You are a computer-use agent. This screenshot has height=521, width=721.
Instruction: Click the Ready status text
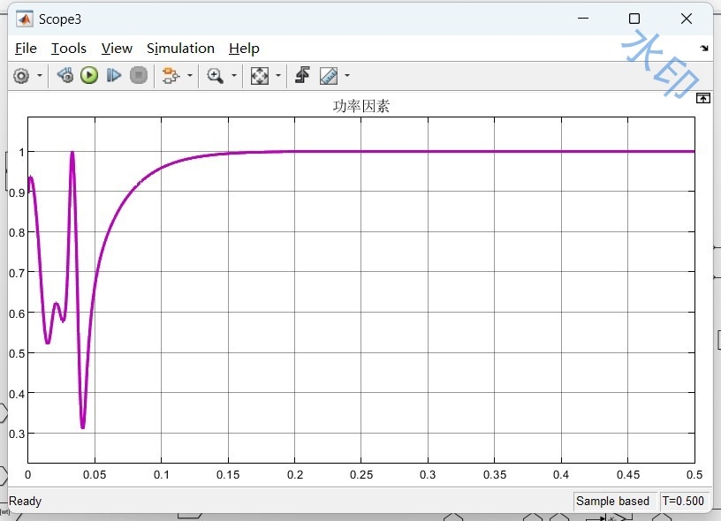coord(26,502)
